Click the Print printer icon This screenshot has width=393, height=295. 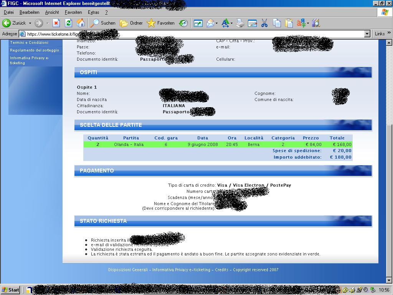click(240, 23)
